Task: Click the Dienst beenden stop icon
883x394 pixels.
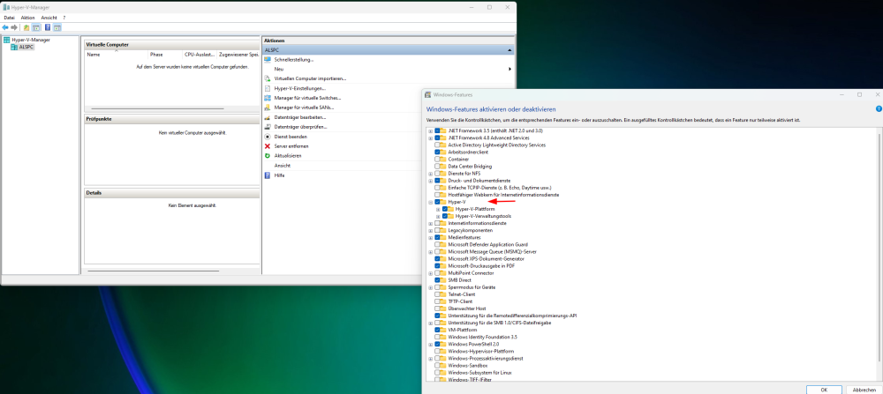Action: coord(268,137)
